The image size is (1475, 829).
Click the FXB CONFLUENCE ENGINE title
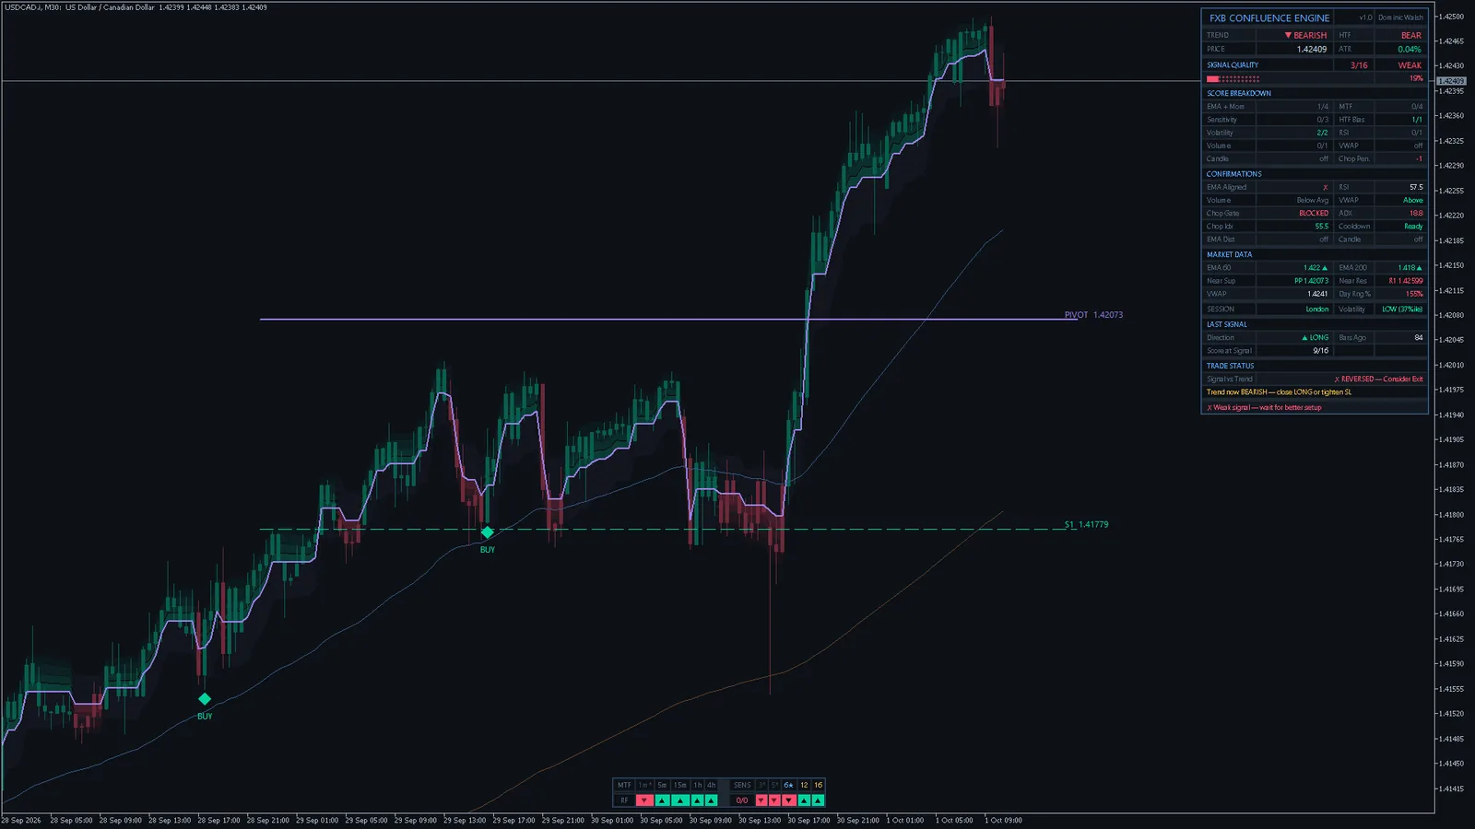(x=1269, y=18)
